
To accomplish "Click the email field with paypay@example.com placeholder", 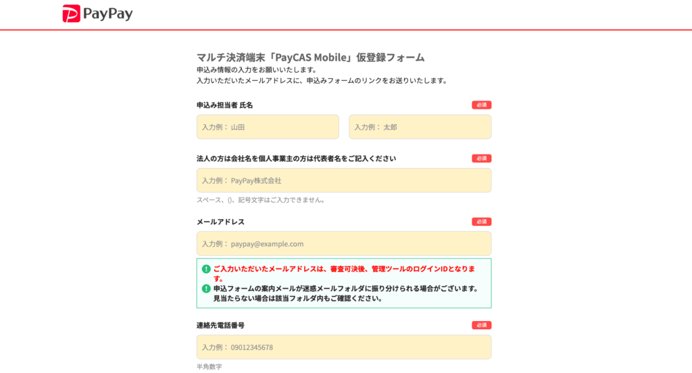I will [x=343, y=244].
